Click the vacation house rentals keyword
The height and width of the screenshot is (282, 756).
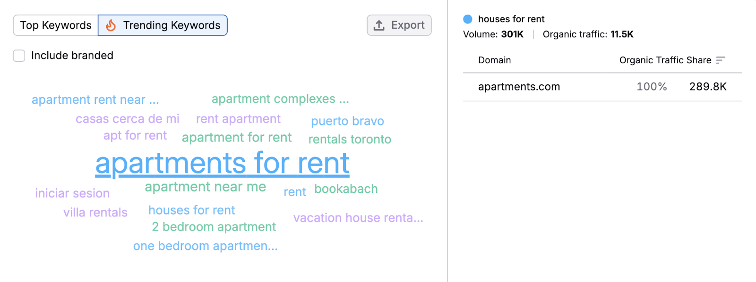coord(358,217)
